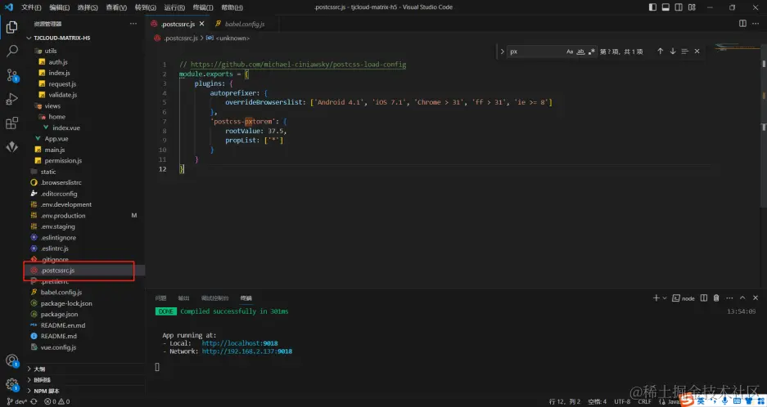This screenshot has height=407, width=767.
Task: Open the Search view in activity bar
Action: (12, 51)
